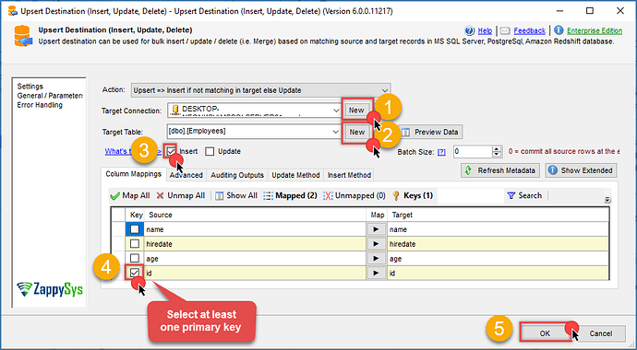Enable the Update checkbox
Viewport: 637px width, 350px height.
210,151
